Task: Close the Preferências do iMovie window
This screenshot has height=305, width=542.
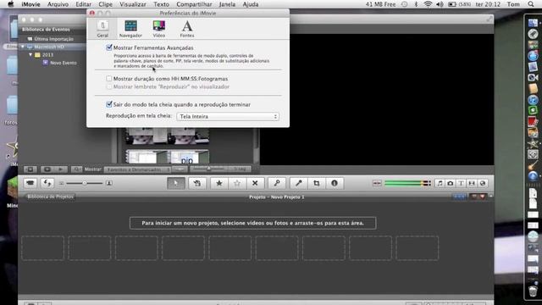Action: coord(92,14)
